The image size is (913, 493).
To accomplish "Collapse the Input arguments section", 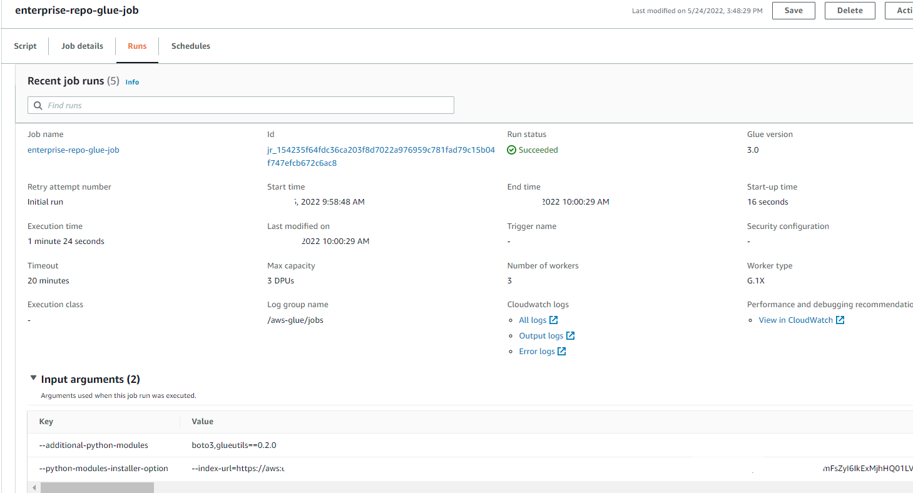I will point(34,379).
